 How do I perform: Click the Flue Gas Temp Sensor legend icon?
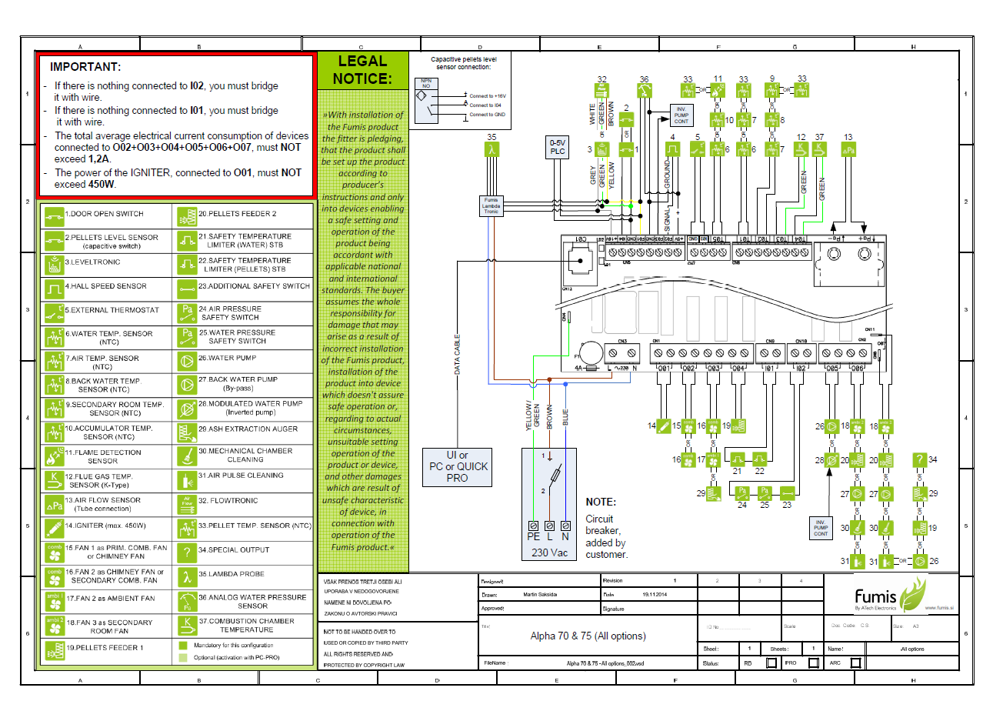tap(53, 480)
